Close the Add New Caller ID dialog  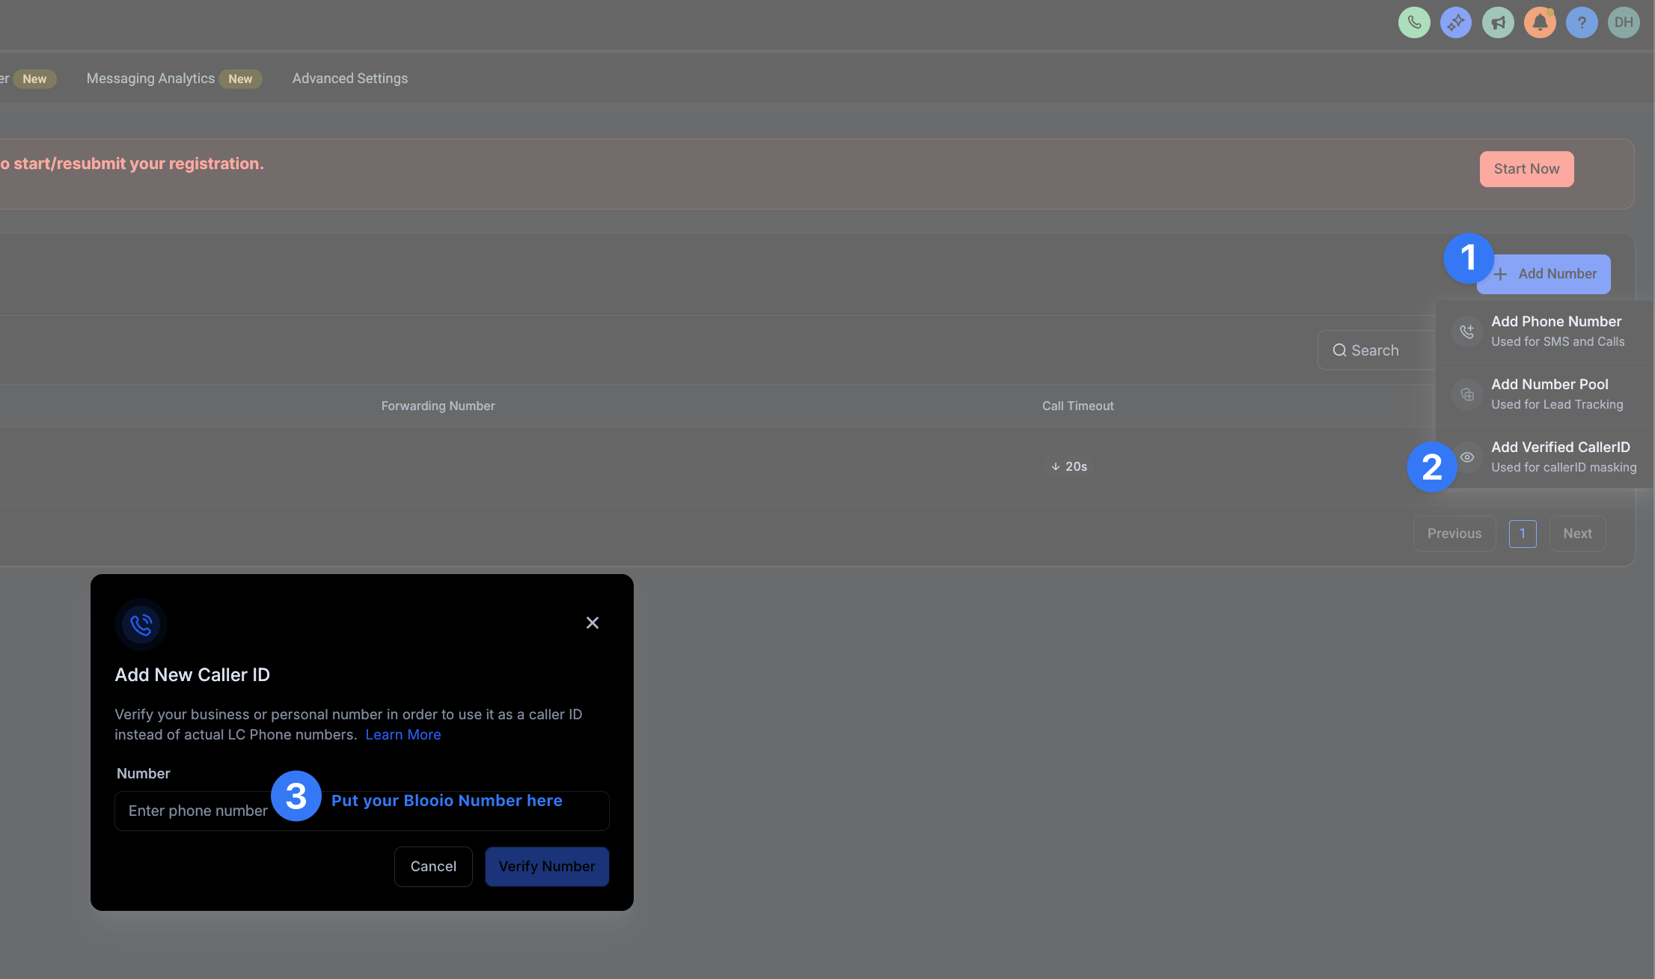click(593, 623)
